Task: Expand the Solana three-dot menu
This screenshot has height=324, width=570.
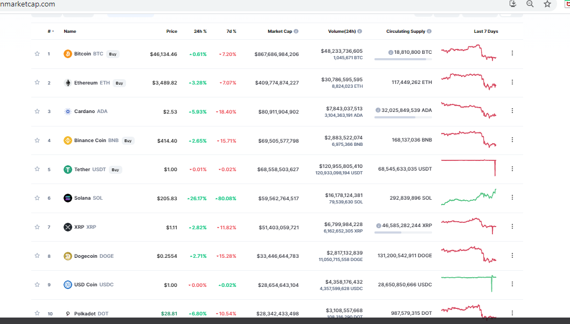Action: click(x=512, y=197)
